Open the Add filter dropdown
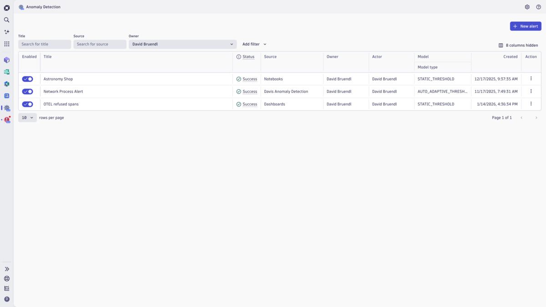The height and width of the screenshot is (307, 546). (254, 44)
